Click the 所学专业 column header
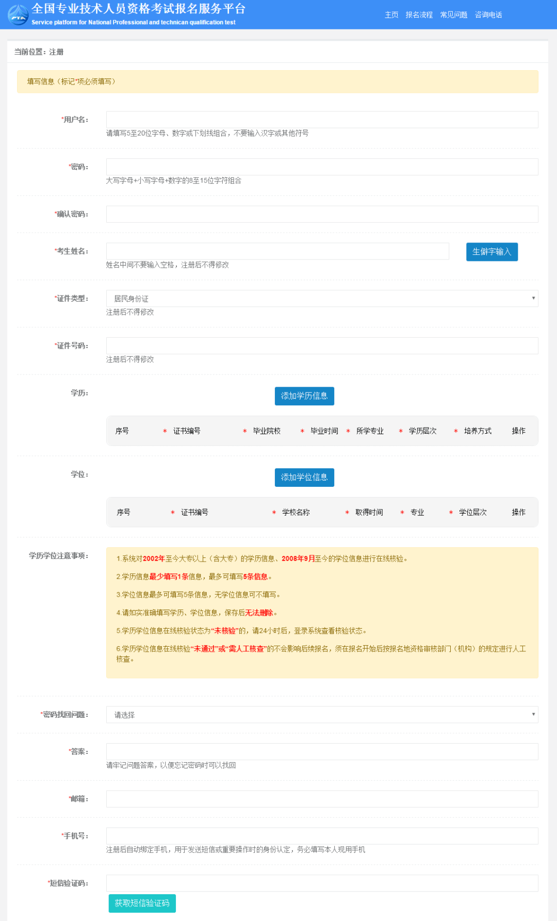 [370, 431]
